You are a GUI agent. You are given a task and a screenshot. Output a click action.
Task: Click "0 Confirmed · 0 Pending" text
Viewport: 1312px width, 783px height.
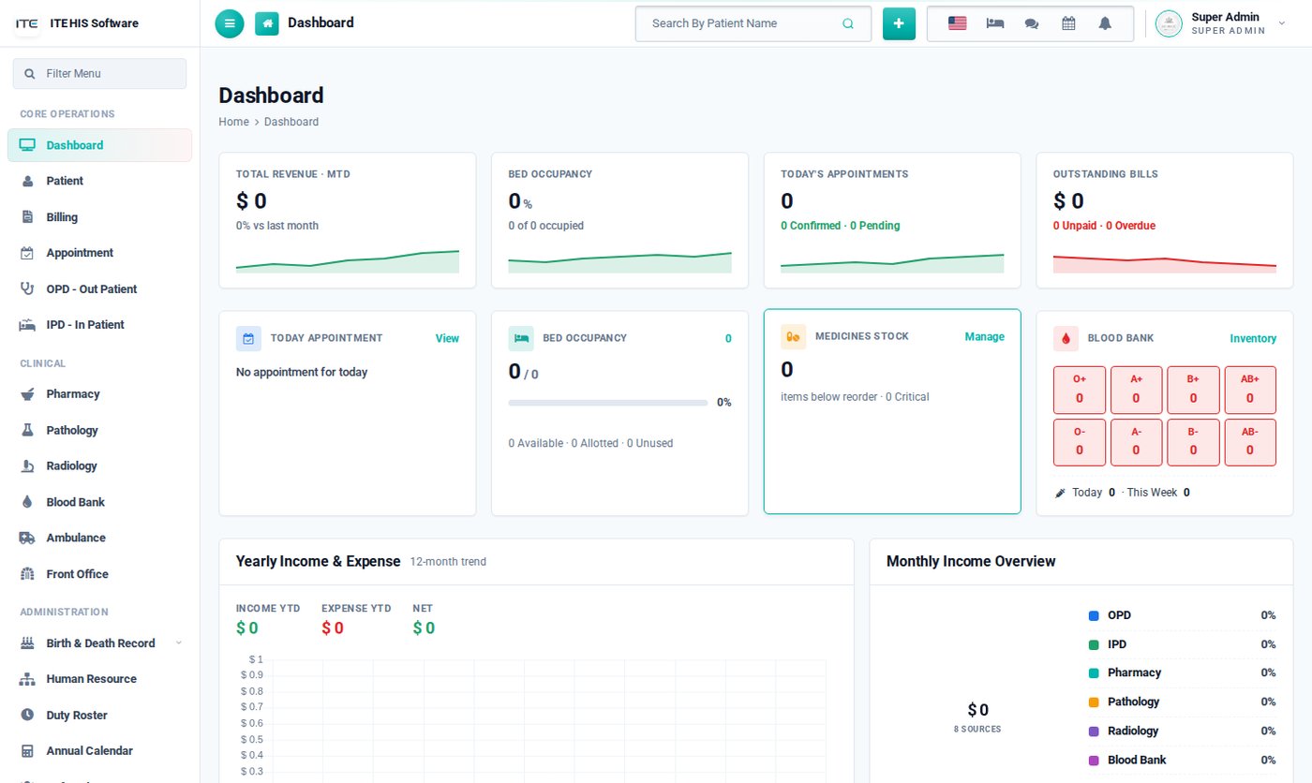click(840, 226)
